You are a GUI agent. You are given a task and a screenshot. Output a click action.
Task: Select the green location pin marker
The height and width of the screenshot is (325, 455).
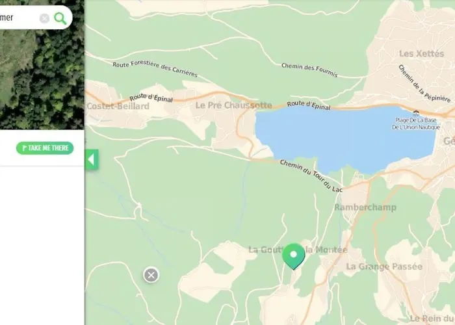pos(294,256)
